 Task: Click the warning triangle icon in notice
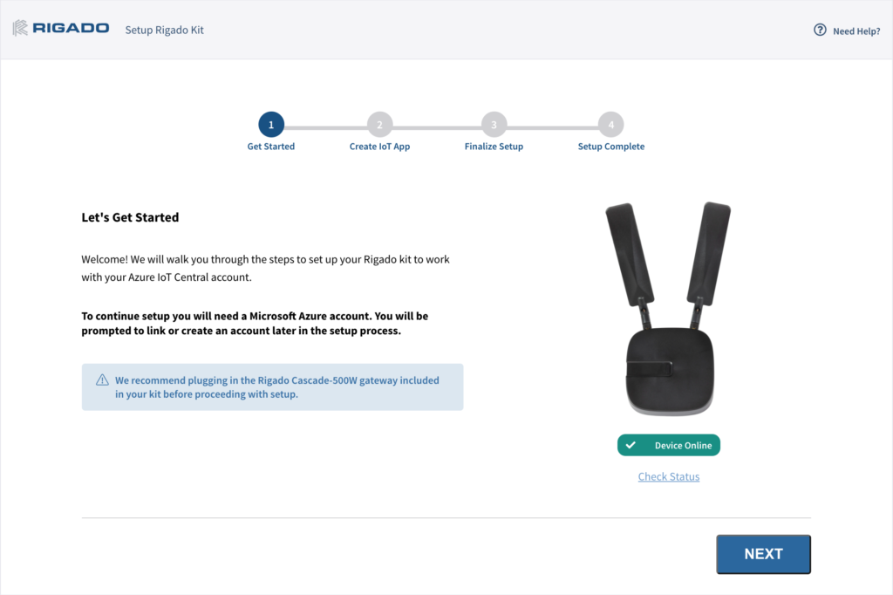point(102,380)
